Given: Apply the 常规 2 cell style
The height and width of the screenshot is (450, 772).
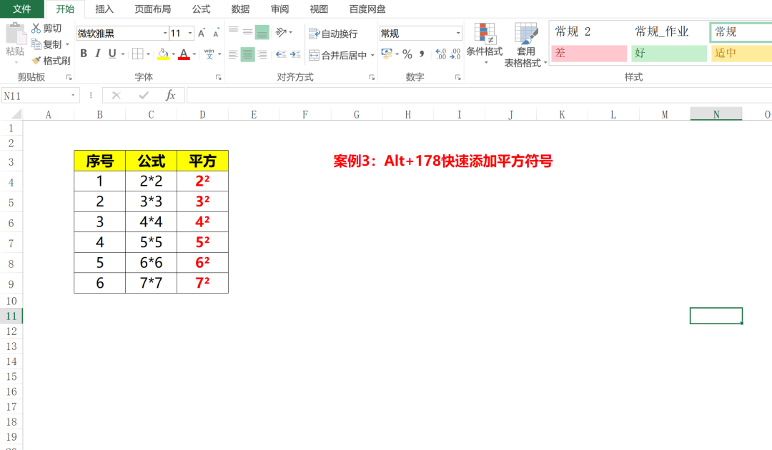Looking at the screenshot, I should (x=589, y=32).
